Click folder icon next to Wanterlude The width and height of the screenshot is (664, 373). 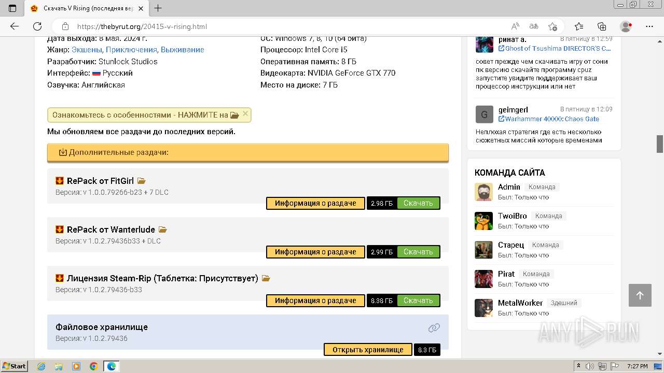(x=163, y=229)
